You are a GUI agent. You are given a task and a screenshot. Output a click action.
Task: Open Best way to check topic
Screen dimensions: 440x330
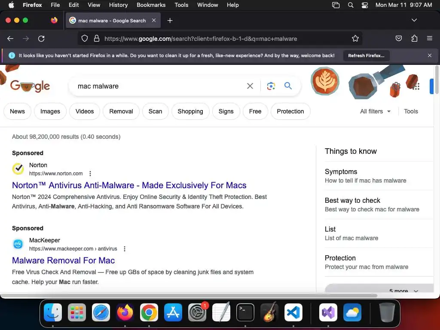[x=379, y=205]
